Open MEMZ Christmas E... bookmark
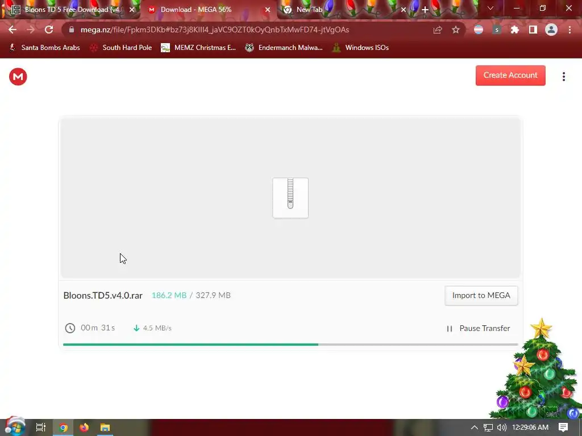The height and width of the screenshot is (436, 582). click(198, 48)
